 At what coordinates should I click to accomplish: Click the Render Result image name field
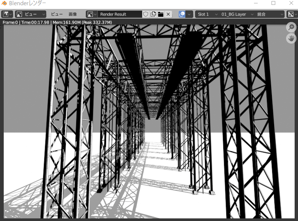120,14
